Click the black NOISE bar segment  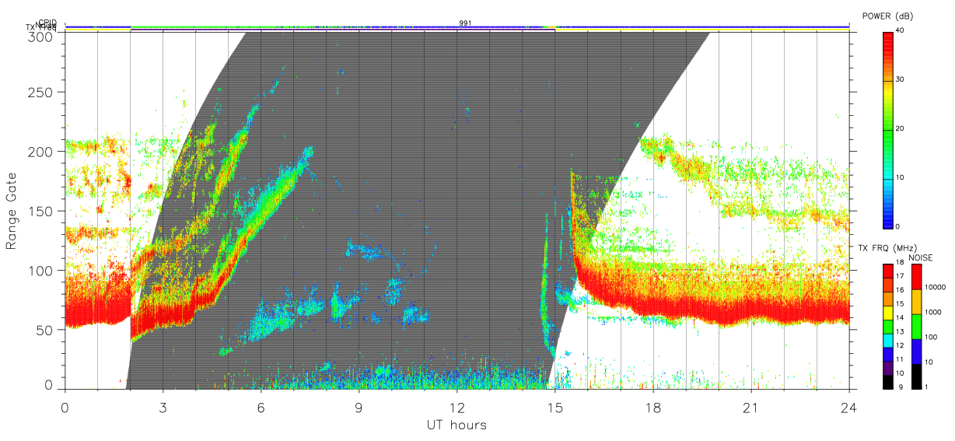tap(917, 376)
